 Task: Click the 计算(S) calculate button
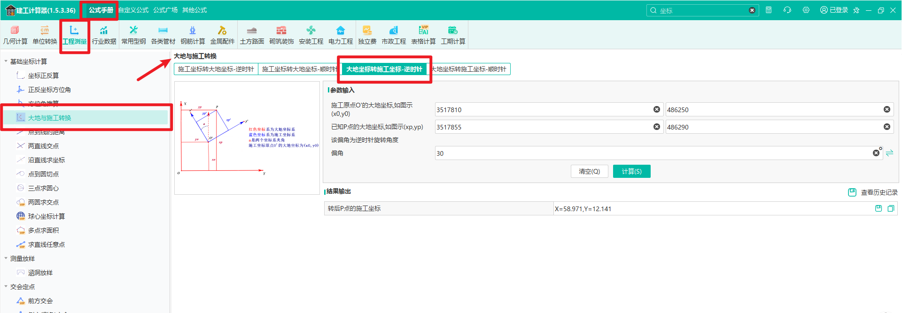pyautogui.click(x=631, y=171)
